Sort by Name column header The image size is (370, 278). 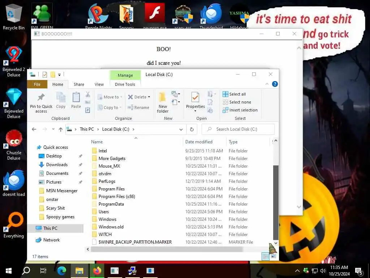pyautogui.click(x=97, y=142)
